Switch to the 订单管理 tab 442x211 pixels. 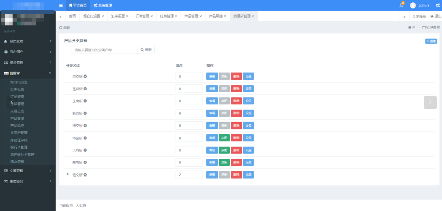tap(142, 16)
